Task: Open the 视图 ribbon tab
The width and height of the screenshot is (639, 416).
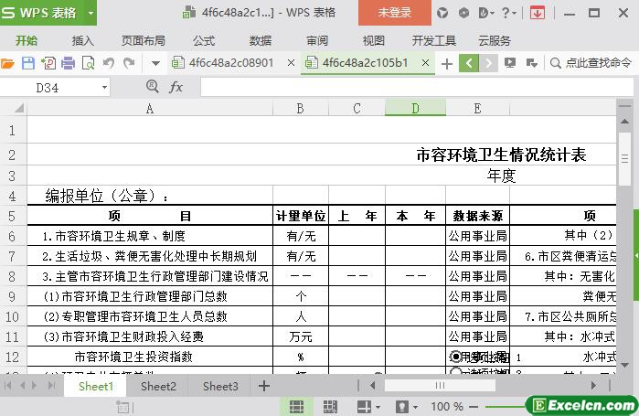Action: [x=373, y=41]
